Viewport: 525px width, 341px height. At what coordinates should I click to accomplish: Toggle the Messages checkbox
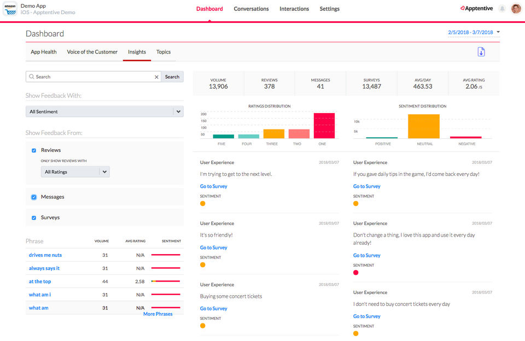pos(34,197)
